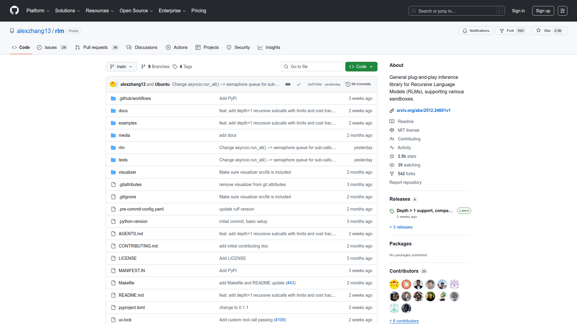Click the Fork icon button
577x324 pixels.
[x=502, y=31]
